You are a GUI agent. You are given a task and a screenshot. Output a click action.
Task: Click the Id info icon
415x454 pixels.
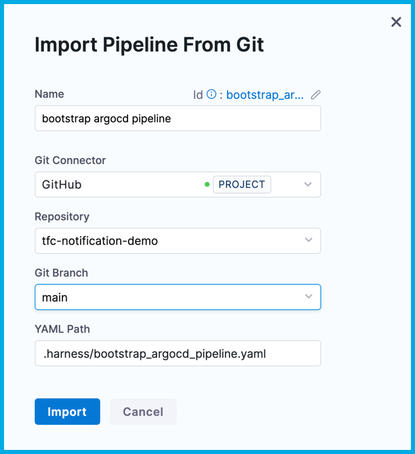pyautogui.click(x=212, y=94)
